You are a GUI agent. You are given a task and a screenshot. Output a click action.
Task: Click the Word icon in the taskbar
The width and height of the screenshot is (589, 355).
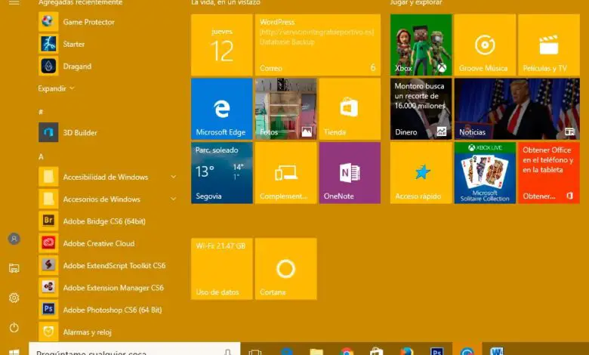point(497,351)
